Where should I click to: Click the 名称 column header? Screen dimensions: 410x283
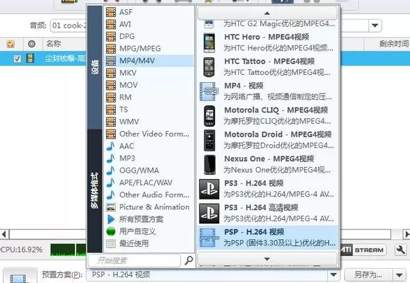54,43
